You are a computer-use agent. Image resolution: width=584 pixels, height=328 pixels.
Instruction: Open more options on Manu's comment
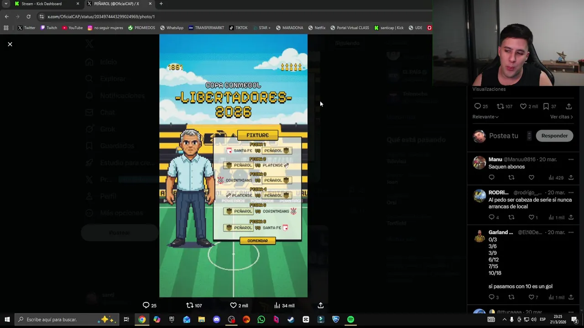(571, 159)
